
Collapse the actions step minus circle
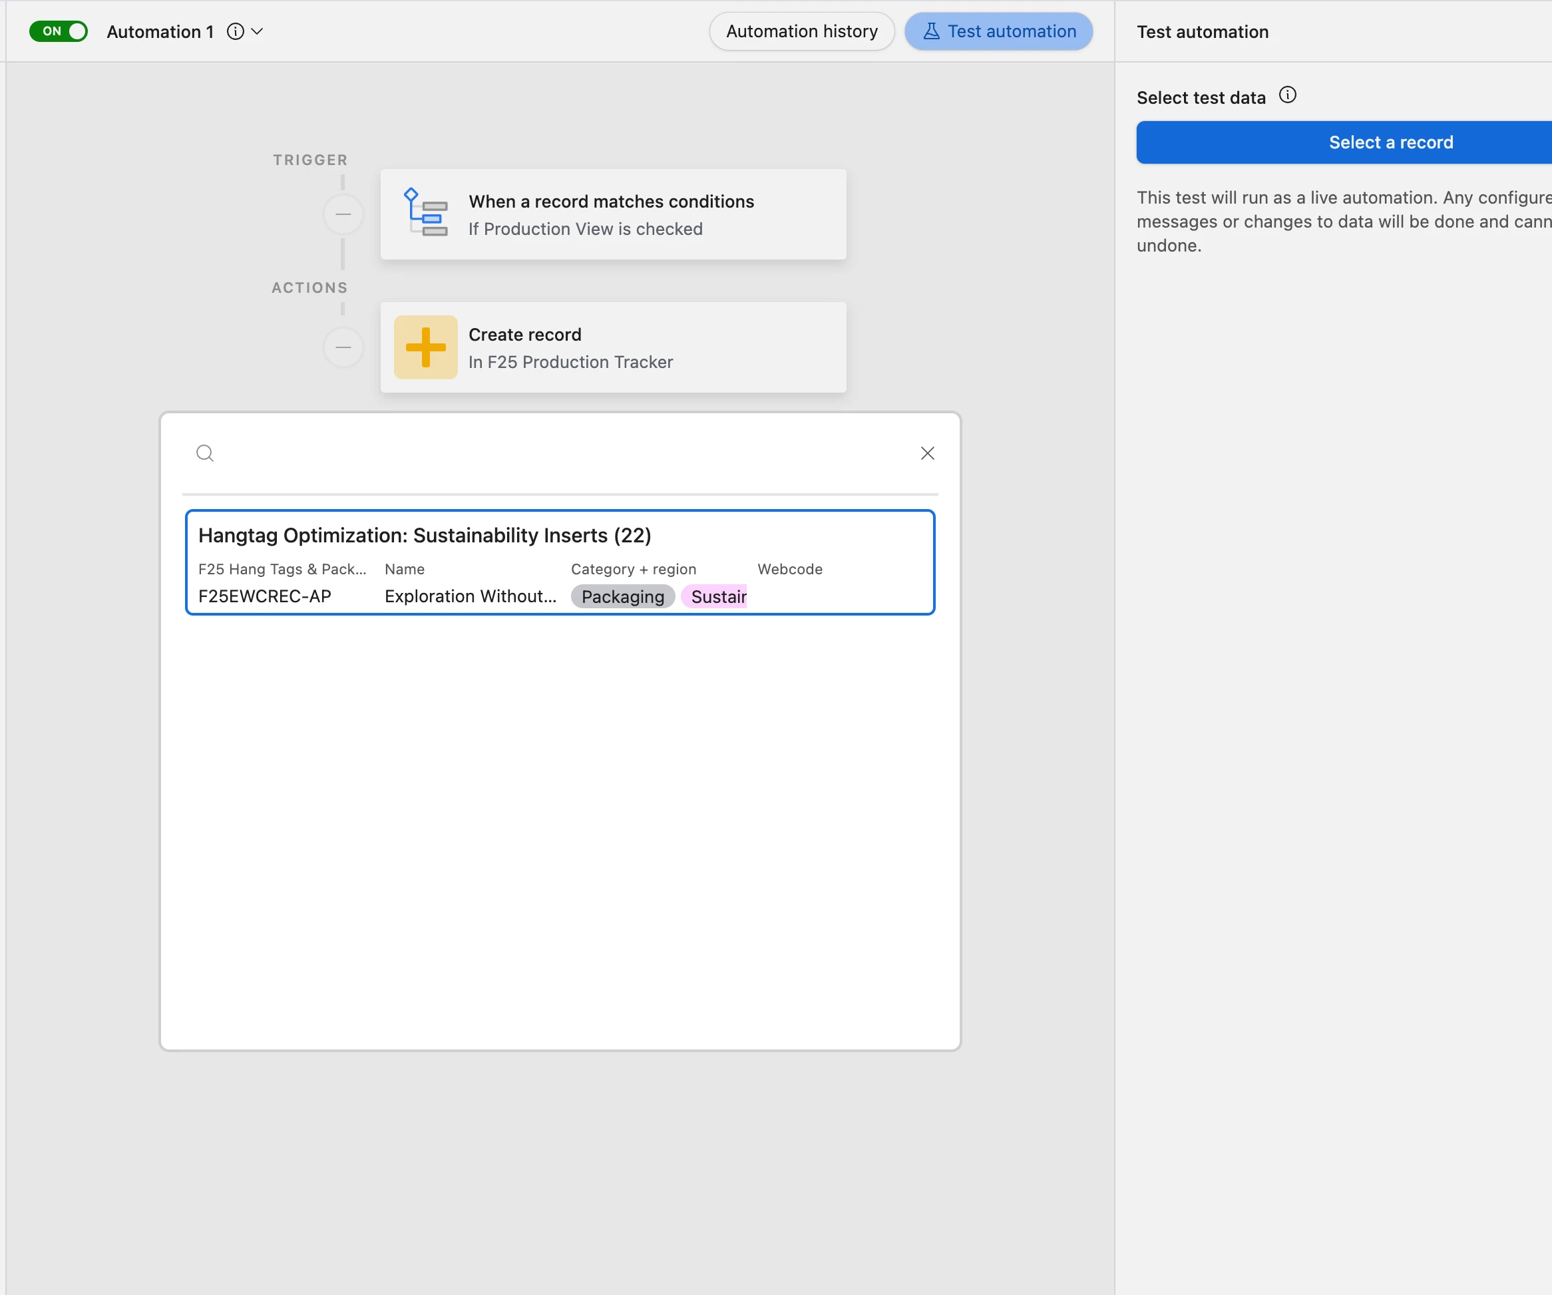pos(343,347)
